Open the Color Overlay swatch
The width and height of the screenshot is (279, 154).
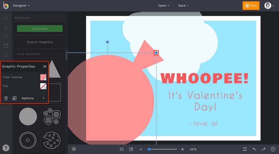coord(43,77)
